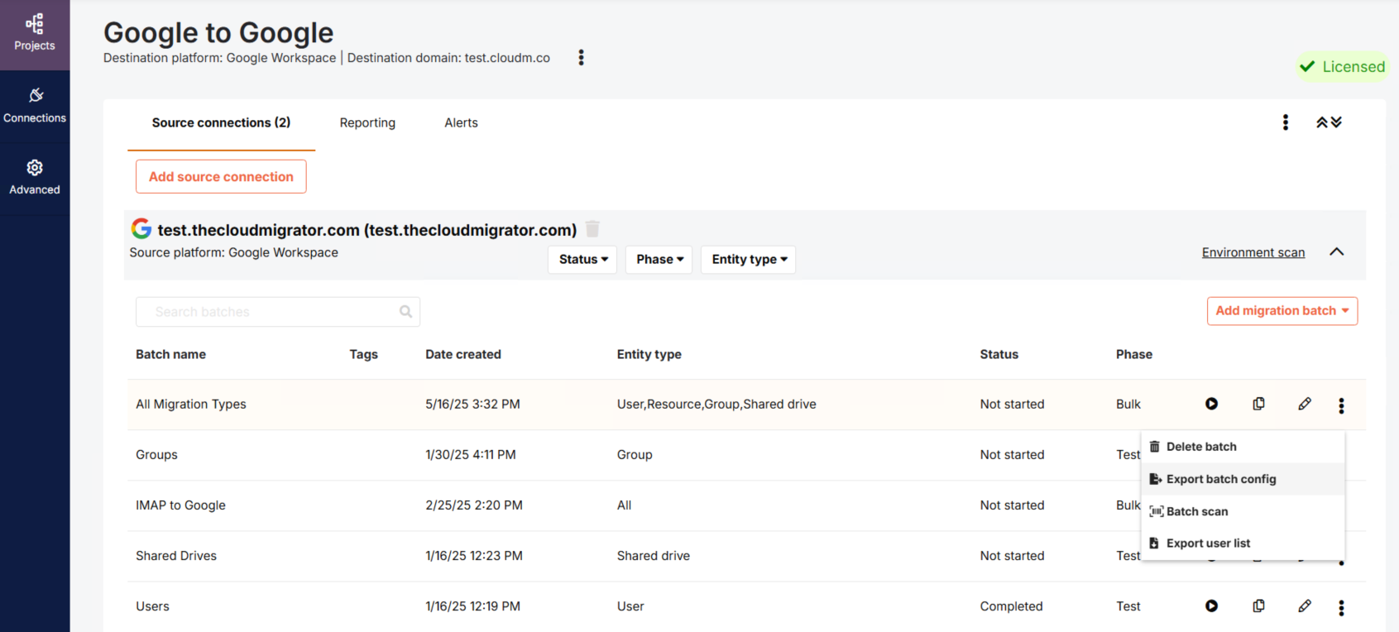Open the Add migration batch dropdown

pyautogui.click(x=1282, y=311)
